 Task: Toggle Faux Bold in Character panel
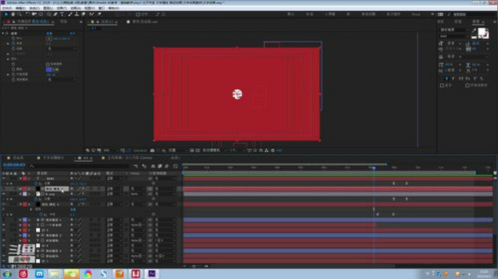(x=447, y=78)
